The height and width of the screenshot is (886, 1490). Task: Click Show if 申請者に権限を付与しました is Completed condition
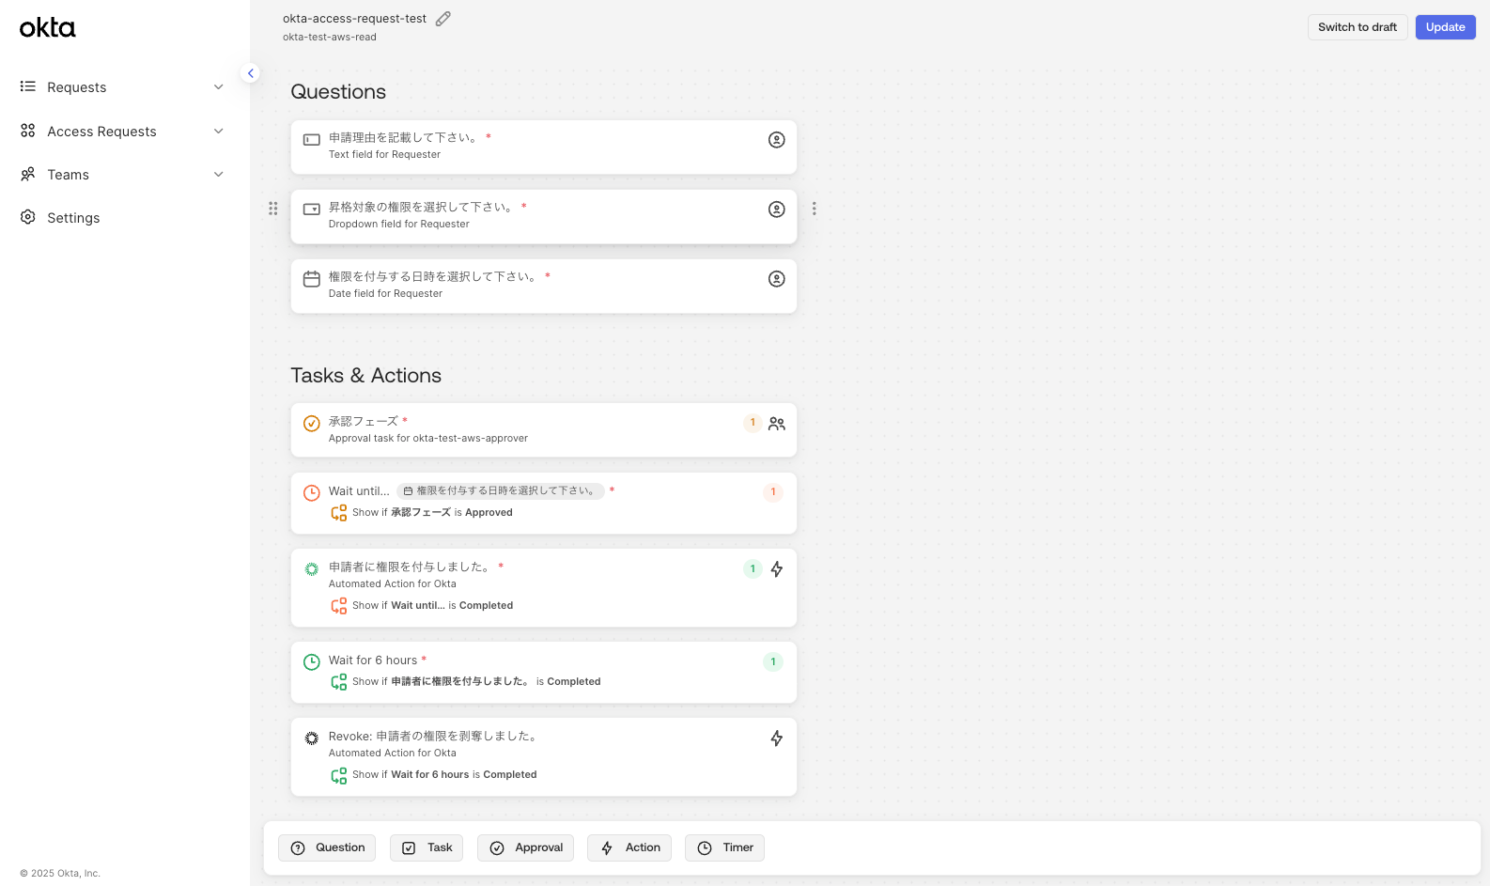476,682
